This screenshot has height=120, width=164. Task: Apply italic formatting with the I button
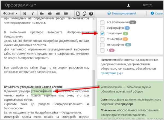point(33,13)
